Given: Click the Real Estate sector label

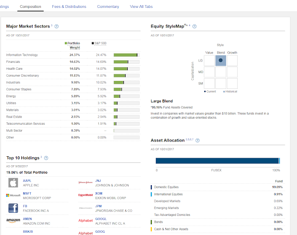Looking at the screenshot, I should pyautogui.click(x=14, y=117).
